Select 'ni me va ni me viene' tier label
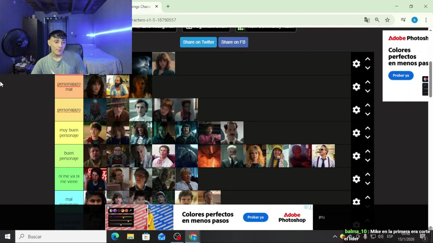The image size is (433, 243). point(69,179)
